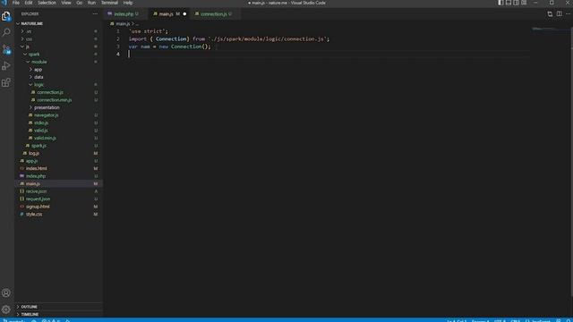Open recive.json in the file tree

58,191
